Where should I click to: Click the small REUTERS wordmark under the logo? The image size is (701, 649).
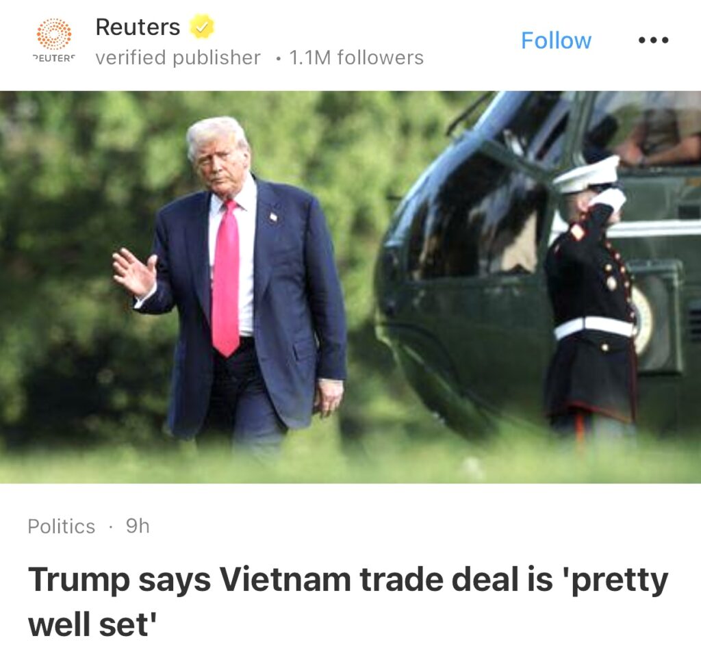pos(53,58)
